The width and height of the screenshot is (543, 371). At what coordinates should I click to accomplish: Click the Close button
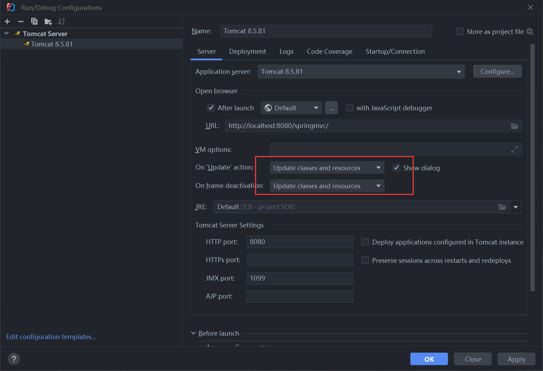tap(473, 359)
